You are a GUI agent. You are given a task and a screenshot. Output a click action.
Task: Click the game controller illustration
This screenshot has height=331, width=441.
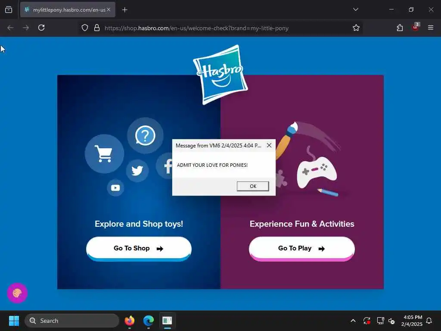[x=317, y=172]
